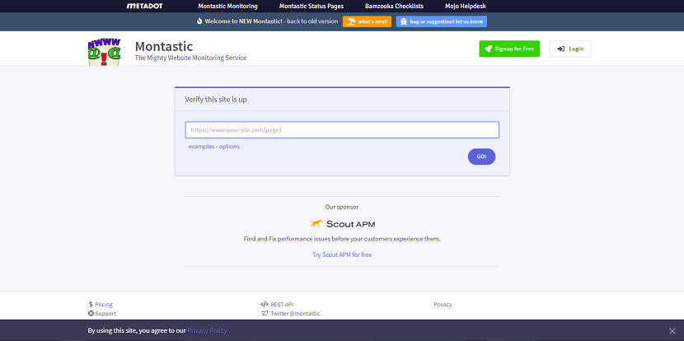Focus the site URL input field
The height and width of the screenshot is (341, 684).
[x=342, y=130]
